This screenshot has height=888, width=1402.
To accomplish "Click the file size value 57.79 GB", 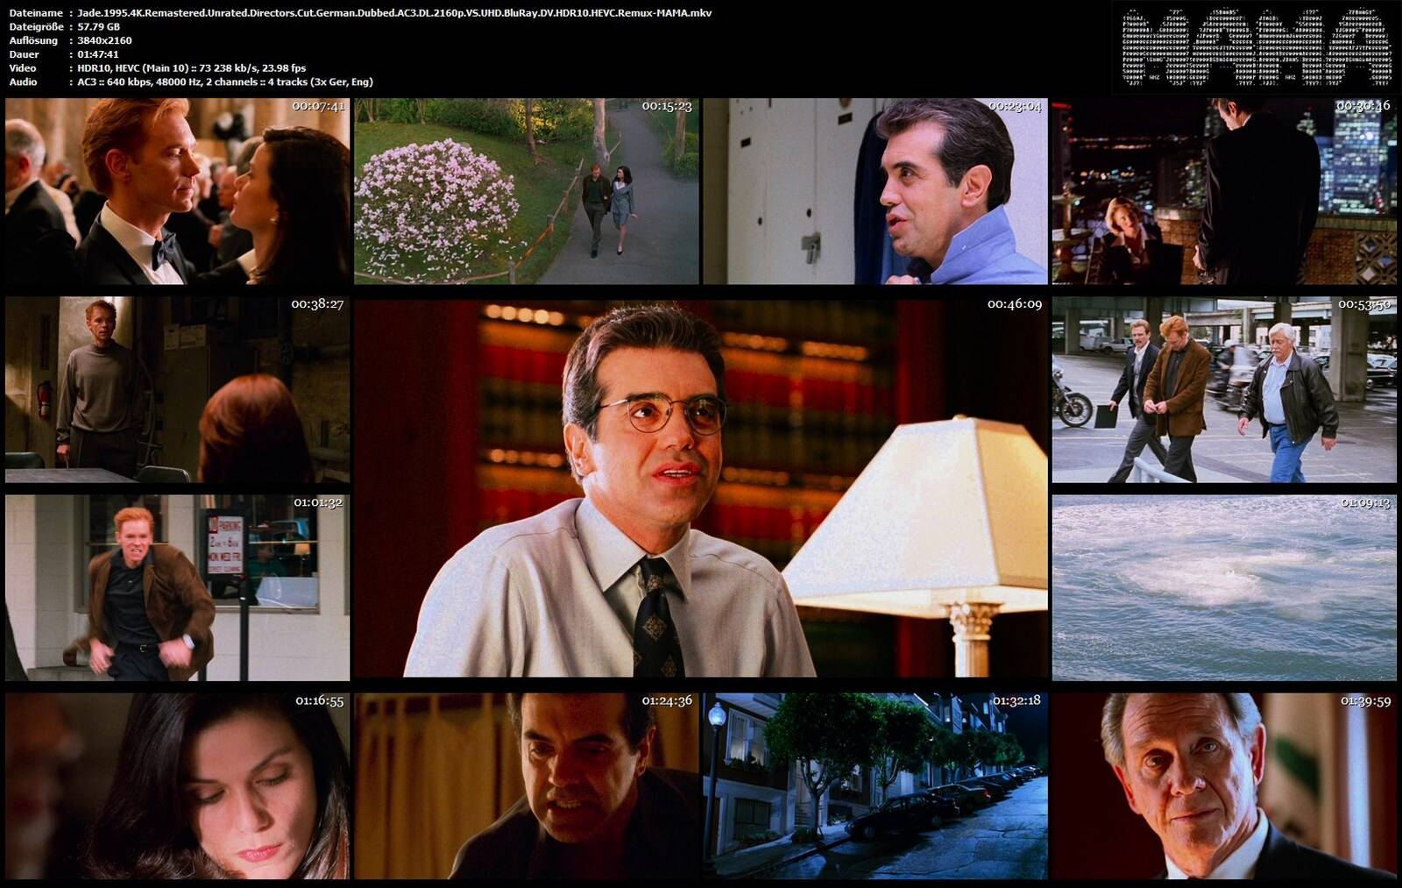I will pyautogui.click(x=98, y=27).
